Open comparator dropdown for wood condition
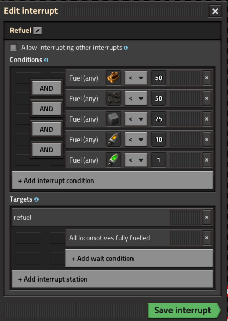This screenshot has width=228, height=321. pyautogui.click(x=136, y=78)
